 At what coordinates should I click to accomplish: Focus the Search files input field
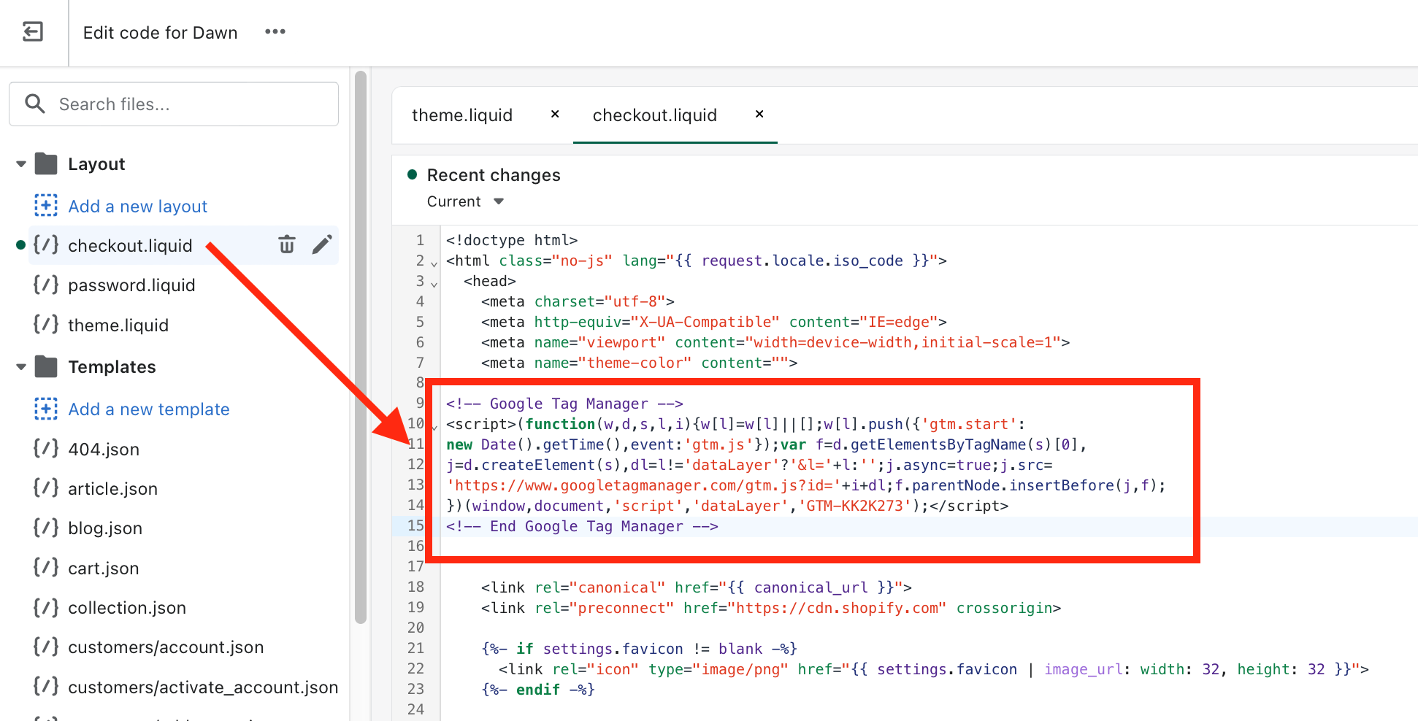tap(174, 104)
